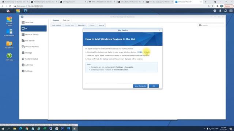Click the Chrome Update button
This screenshot has width=234, height=131.
click(229, 6)
